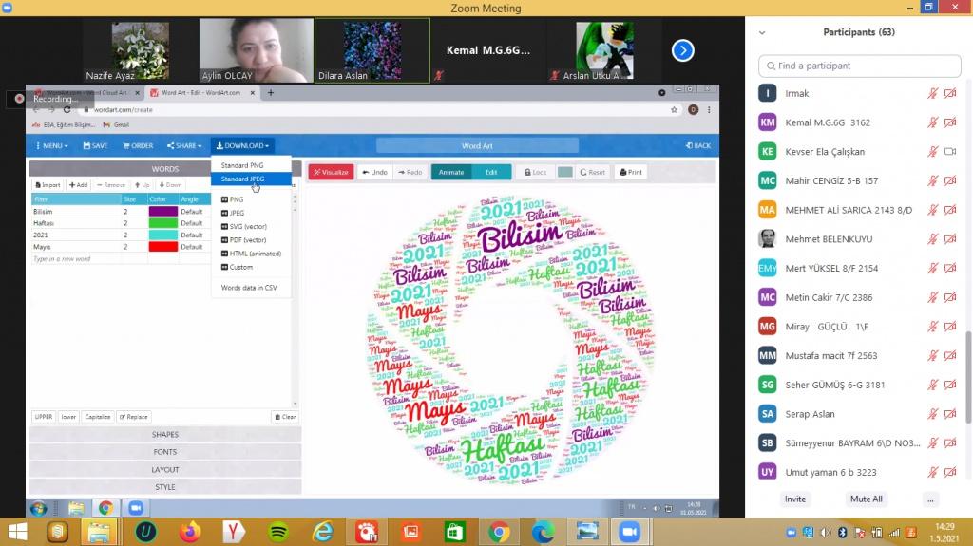This screenshot has width=973, height=546.
Task: Switch to Edit mode
Action: tap(491, 172)
